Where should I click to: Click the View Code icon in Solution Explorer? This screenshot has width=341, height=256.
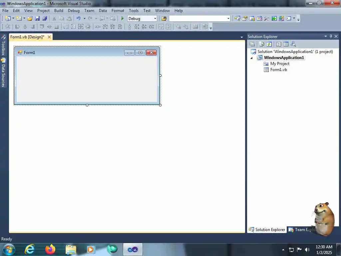click(x=279, y=44)
